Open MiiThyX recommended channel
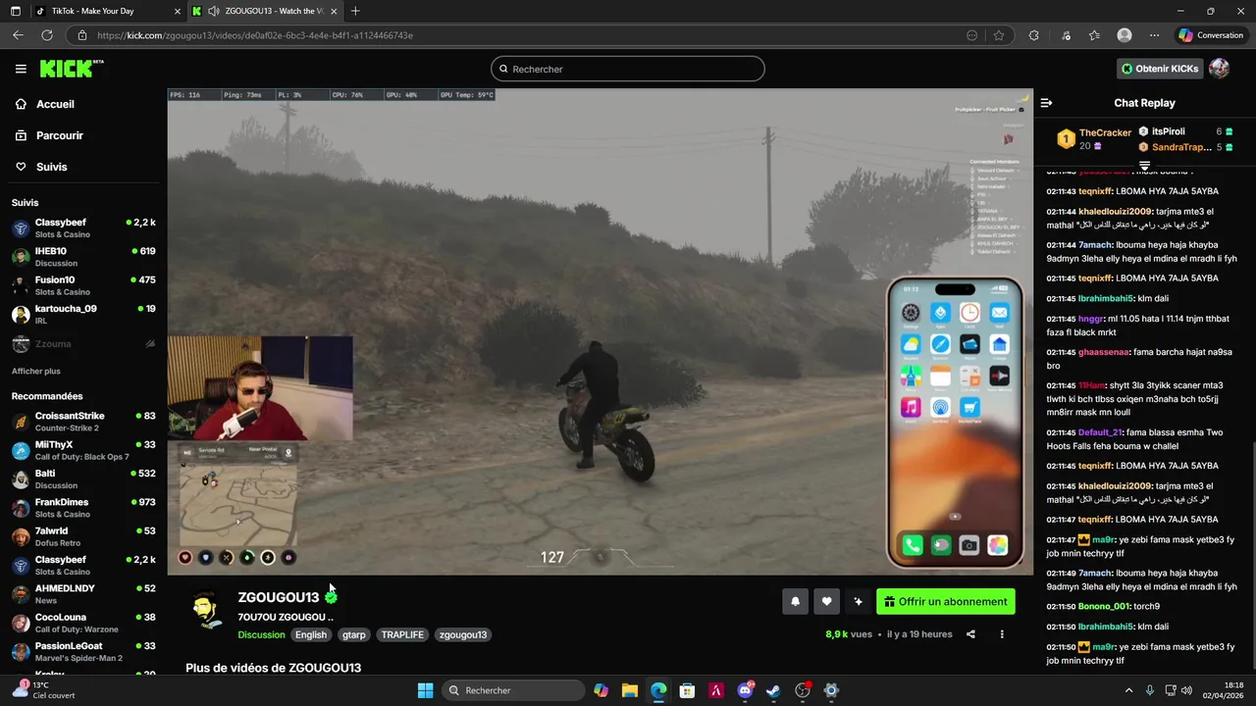1256x706 pixels. [x=83, y=450]
